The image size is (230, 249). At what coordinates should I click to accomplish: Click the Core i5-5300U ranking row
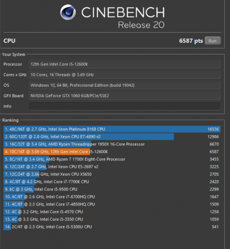(x=112, y=227)
